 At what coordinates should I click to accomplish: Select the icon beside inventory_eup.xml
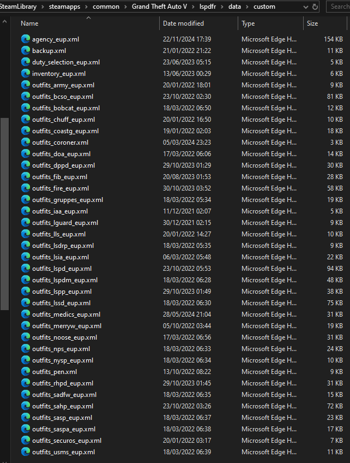[x=25, y=74]
